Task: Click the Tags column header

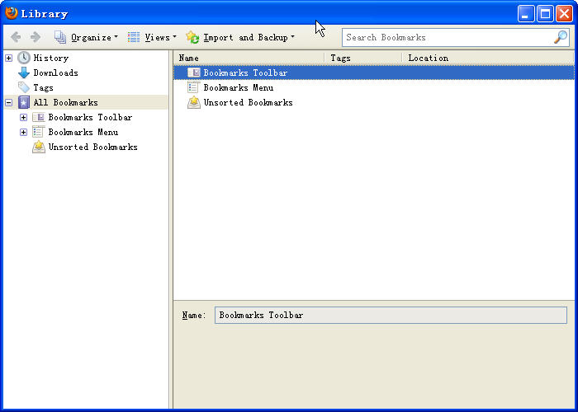Action: [x=362, y=58]
